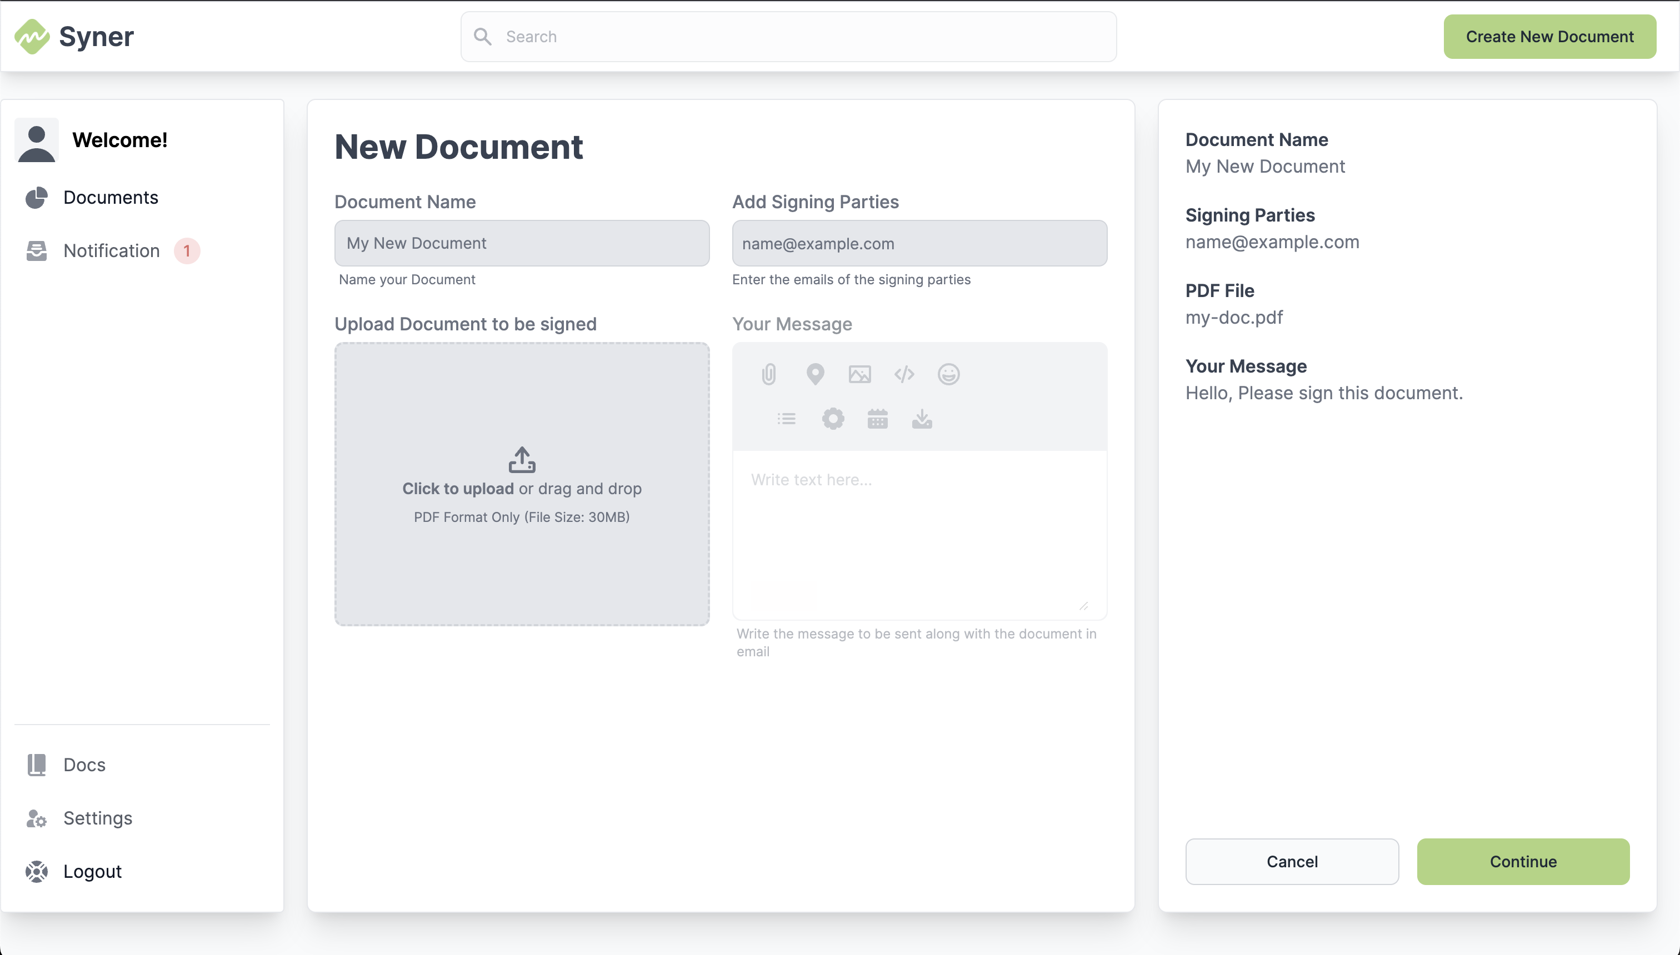The image size is (1680, 955).
Task: Click Logout in the sidebar
Action: (92, 871)
